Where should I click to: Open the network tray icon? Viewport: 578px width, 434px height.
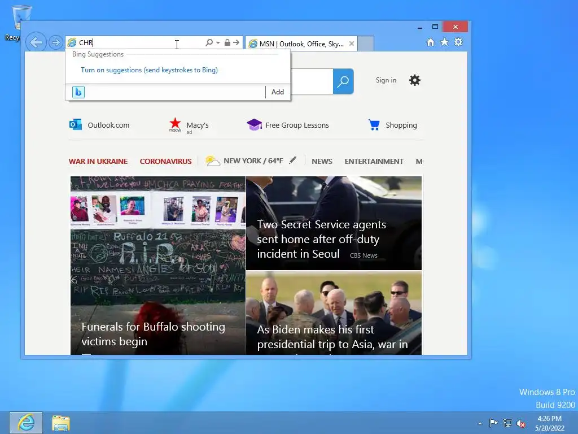pos(507,423)
